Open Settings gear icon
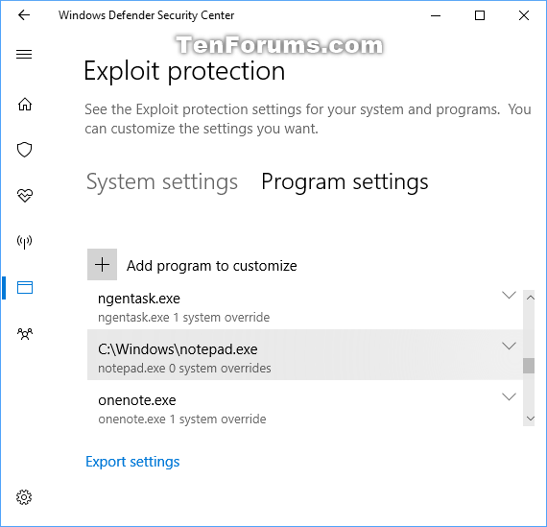This screenshot has width=547, height=527. (x=24, y=497)
